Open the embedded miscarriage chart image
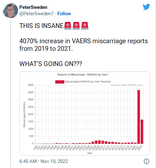156x168 pixels. point(85,113)
